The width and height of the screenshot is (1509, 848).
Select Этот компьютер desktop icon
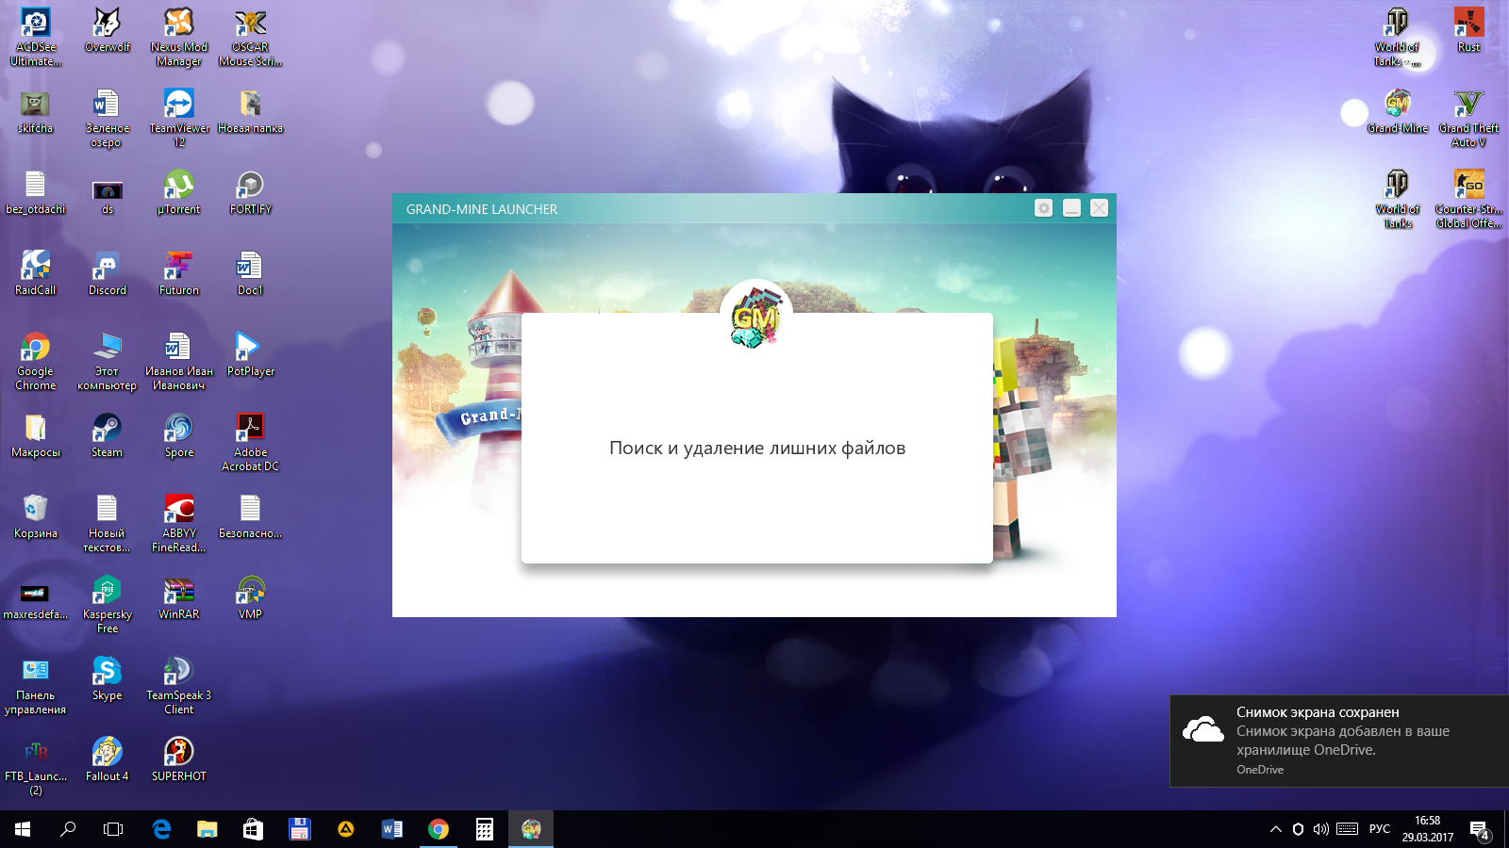pyautogui.click(x=108, y=362)
